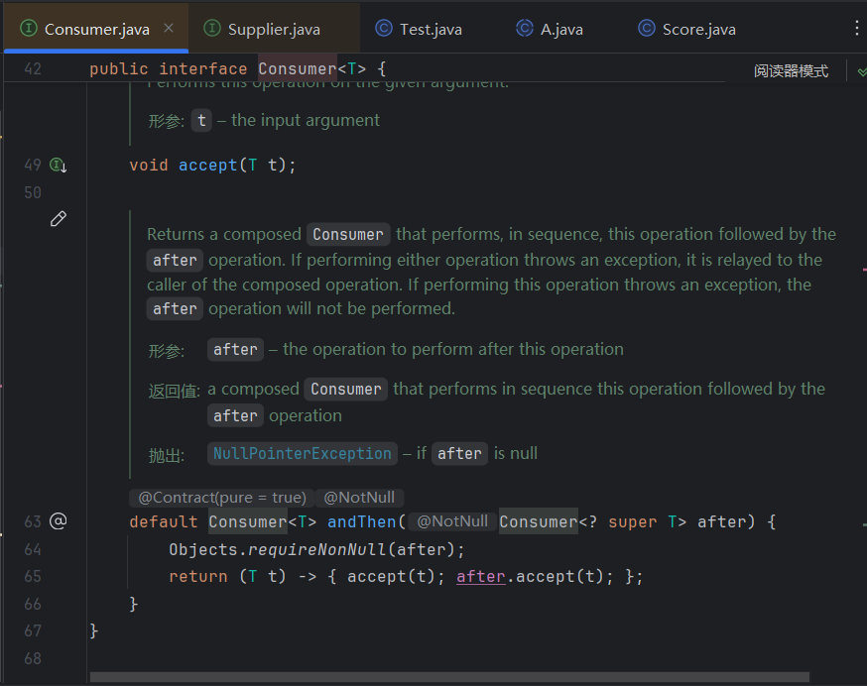Click the interface icon on Consumer.java tab
The width and height of the screenshot is (867, 686).
pyautogui.click(x=28, y=28)
